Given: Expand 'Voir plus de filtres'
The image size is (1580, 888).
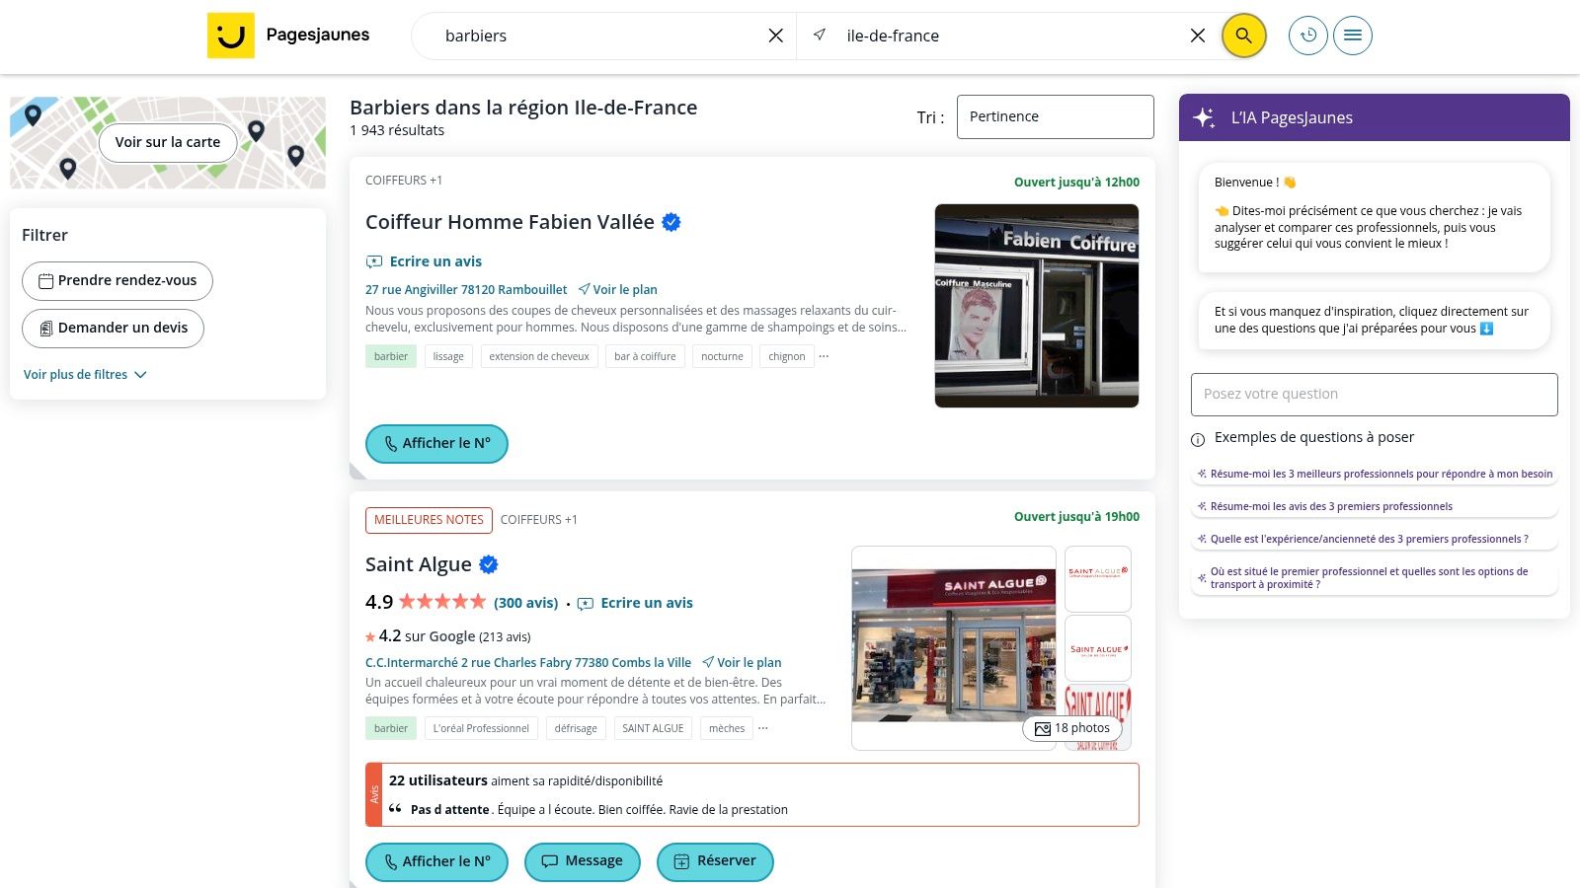Looking at the screenshot, I should click(85, 375).
